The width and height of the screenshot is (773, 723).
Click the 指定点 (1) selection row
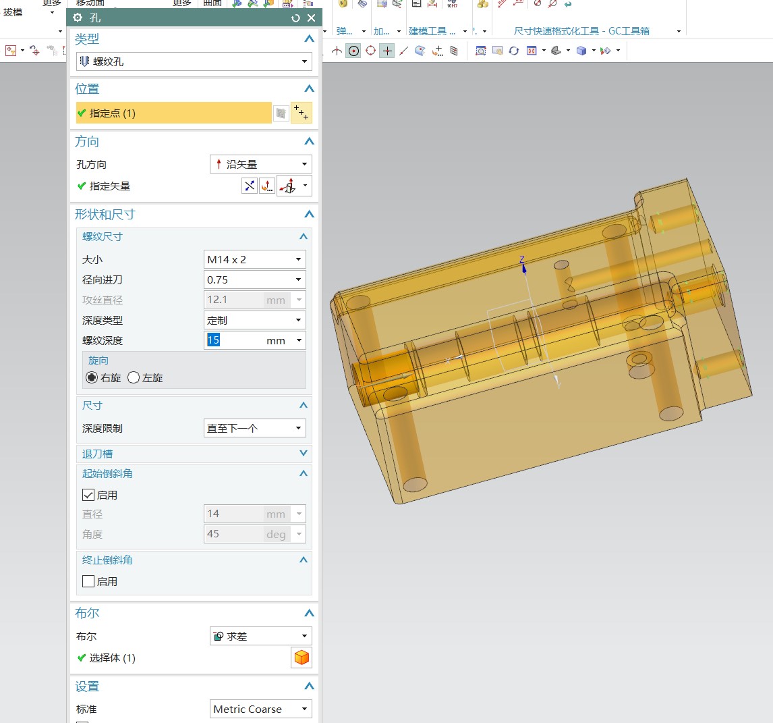coord(173,113)
